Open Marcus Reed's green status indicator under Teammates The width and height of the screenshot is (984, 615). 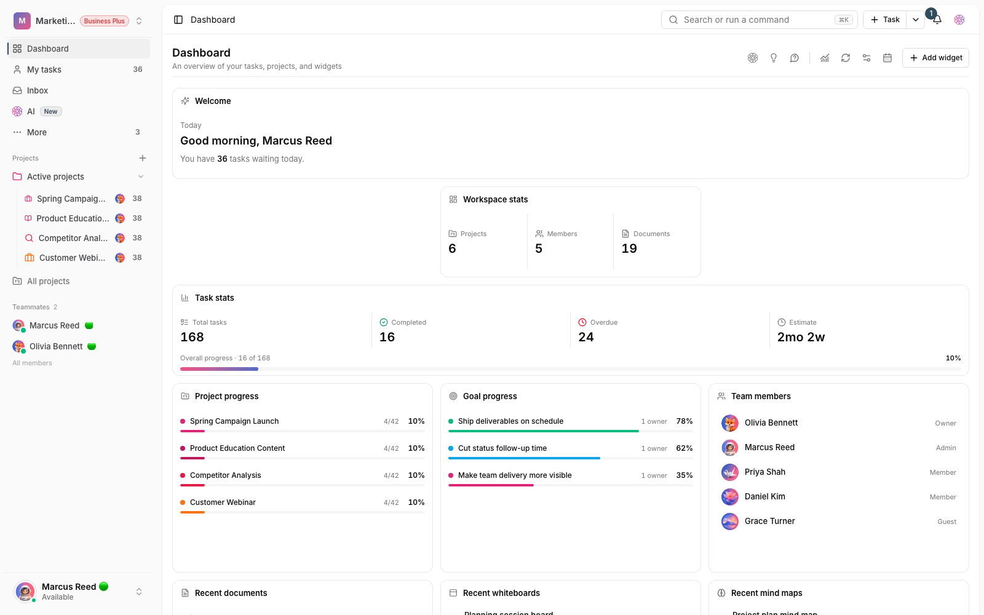pyautogui.click(x=89, y=325)
